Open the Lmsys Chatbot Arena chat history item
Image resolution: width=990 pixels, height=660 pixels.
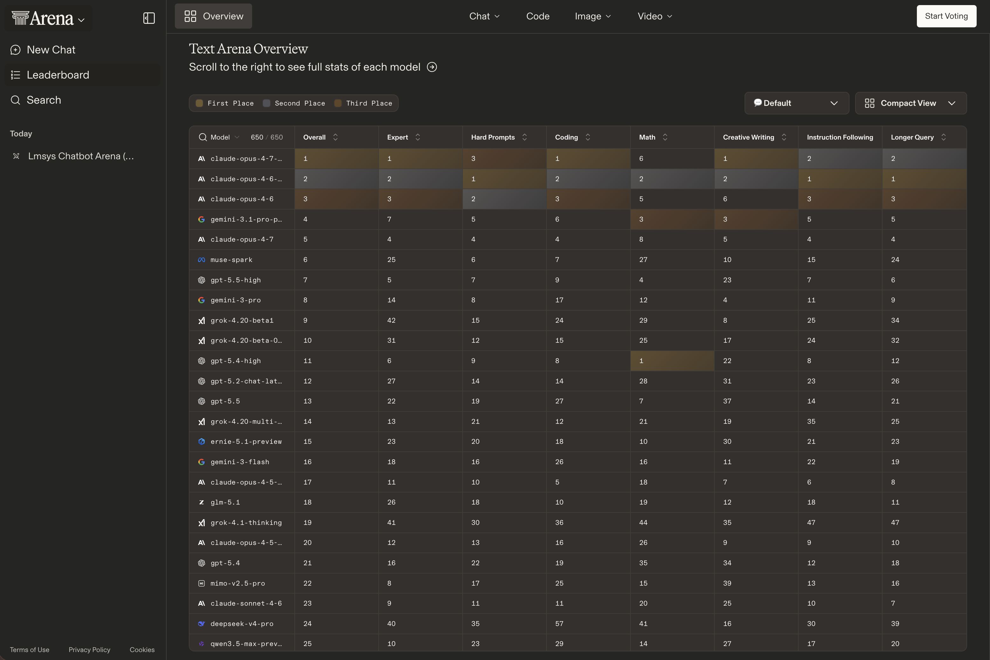[x=83, y=156]
